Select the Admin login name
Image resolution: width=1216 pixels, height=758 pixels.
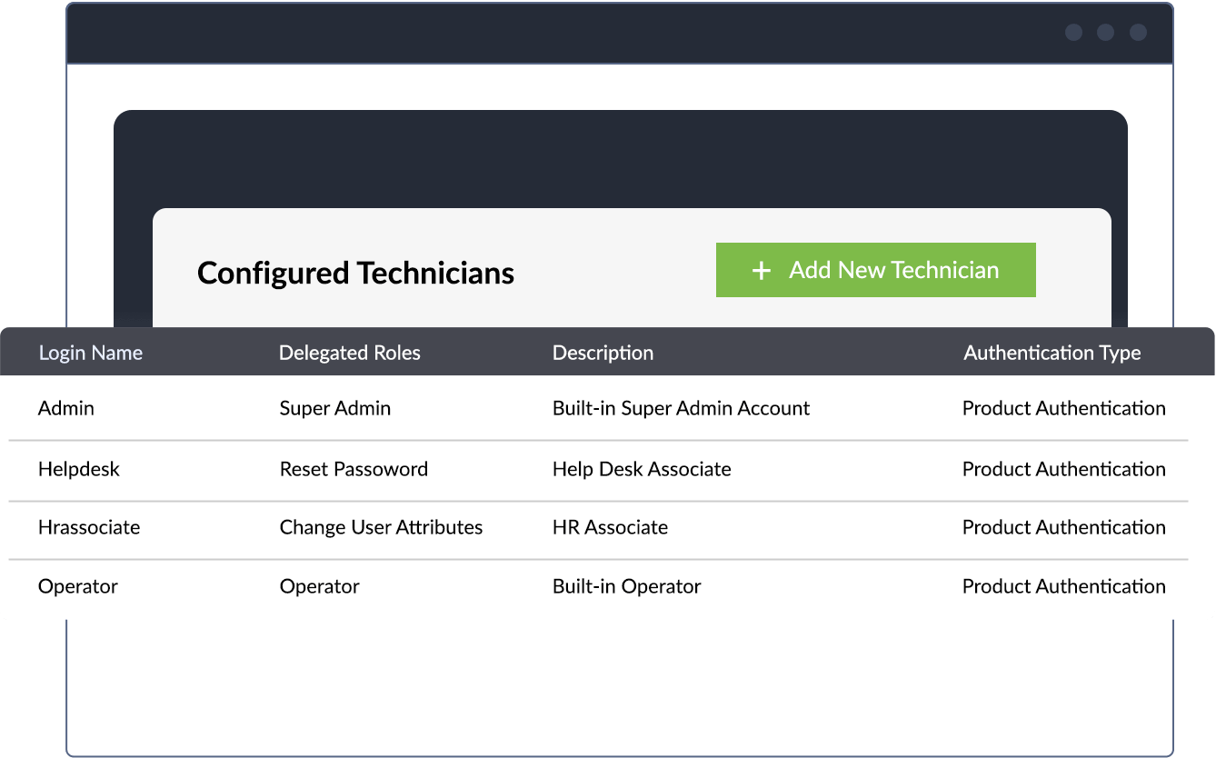tap(66, 408)
